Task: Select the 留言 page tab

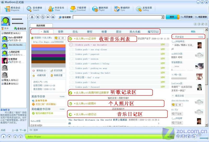Action: [119, 32]
